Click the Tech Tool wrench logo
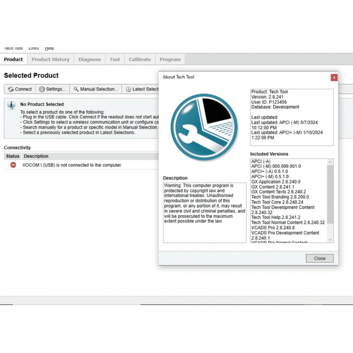 [x=204, y=127]
